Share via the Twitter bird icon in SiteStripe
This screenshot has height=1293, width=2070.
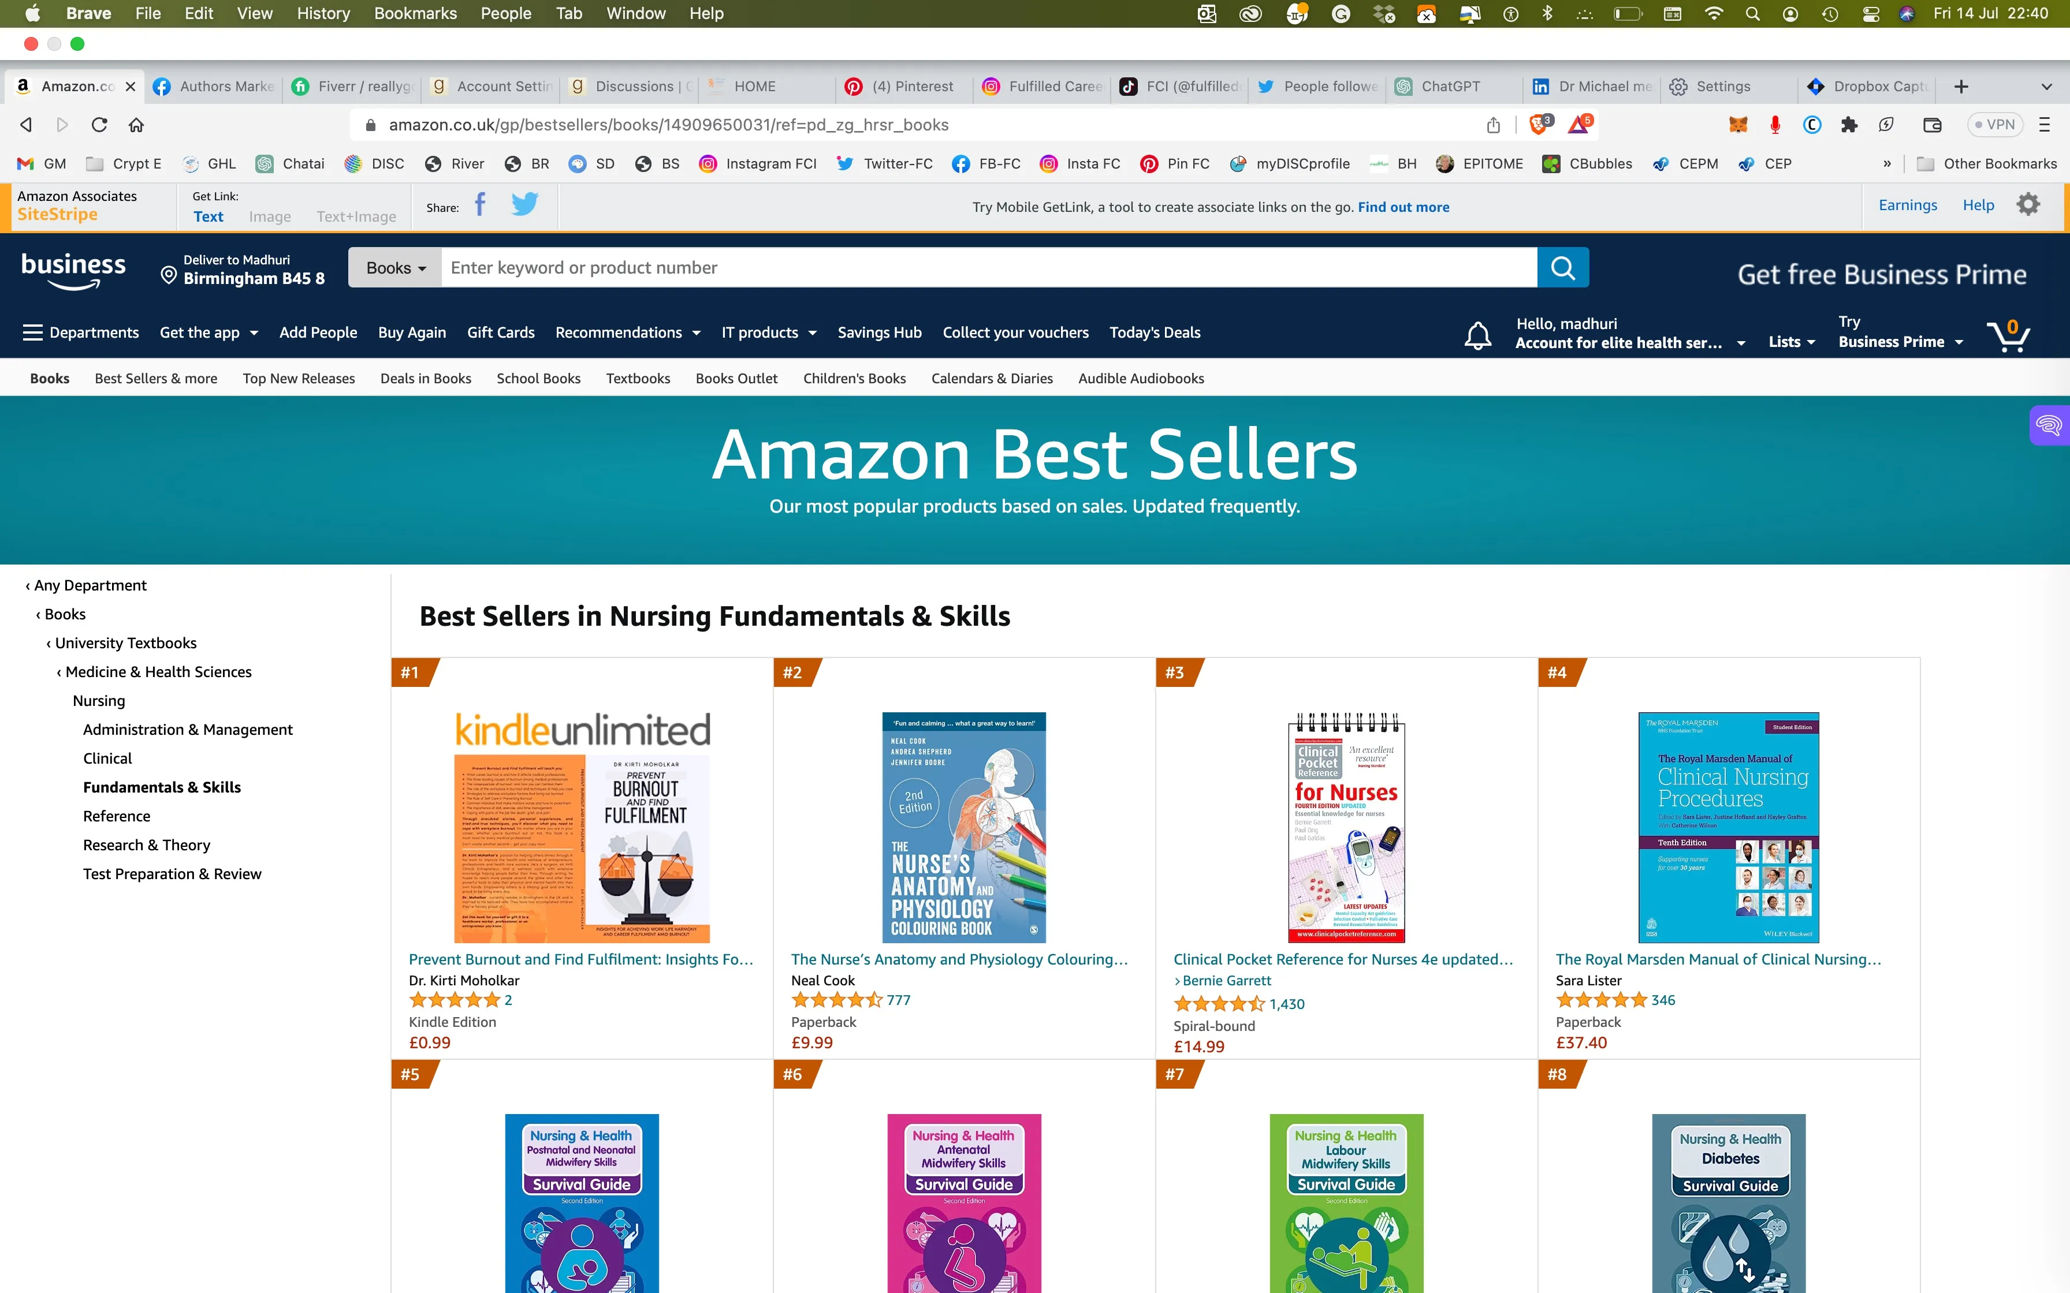524,205
